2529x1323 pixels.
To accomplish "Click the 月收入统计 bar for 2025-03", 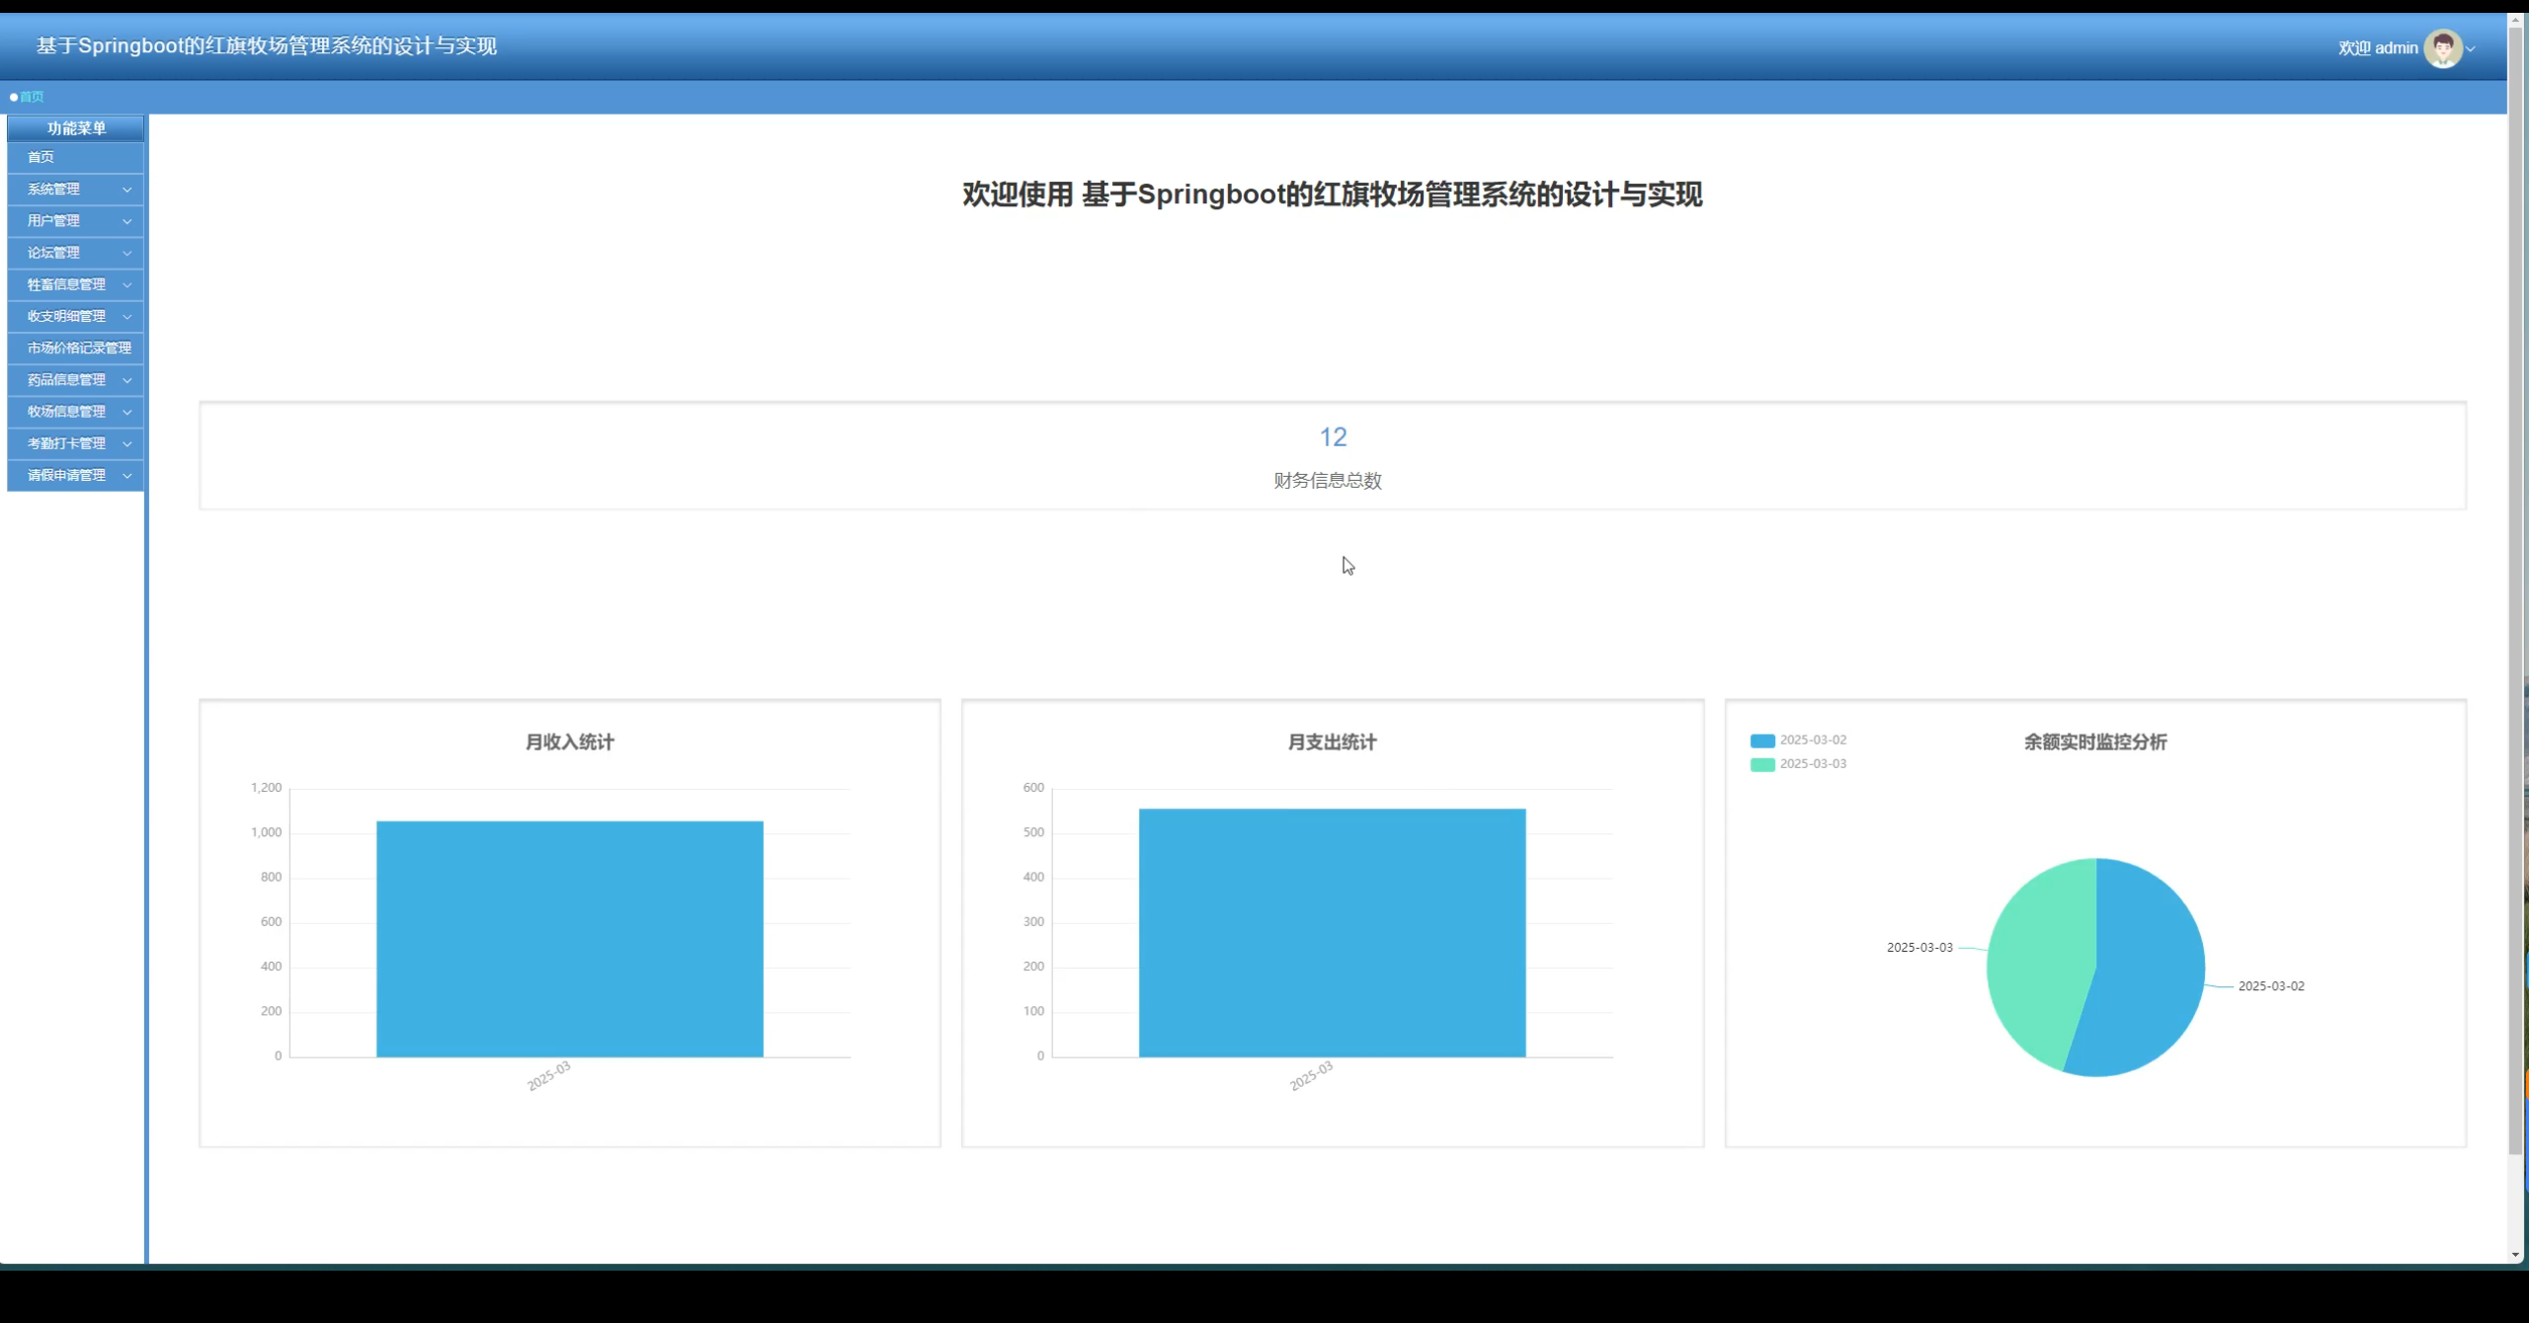I will [569, 938].
